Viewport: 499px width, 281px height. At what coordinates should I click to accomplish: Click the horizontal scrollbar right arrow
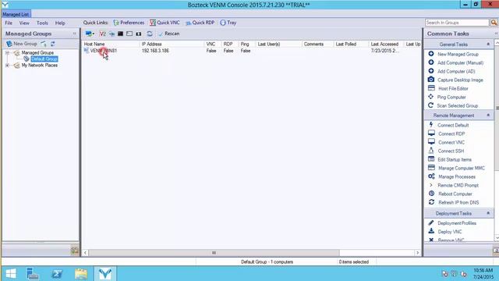coord(417,253)
